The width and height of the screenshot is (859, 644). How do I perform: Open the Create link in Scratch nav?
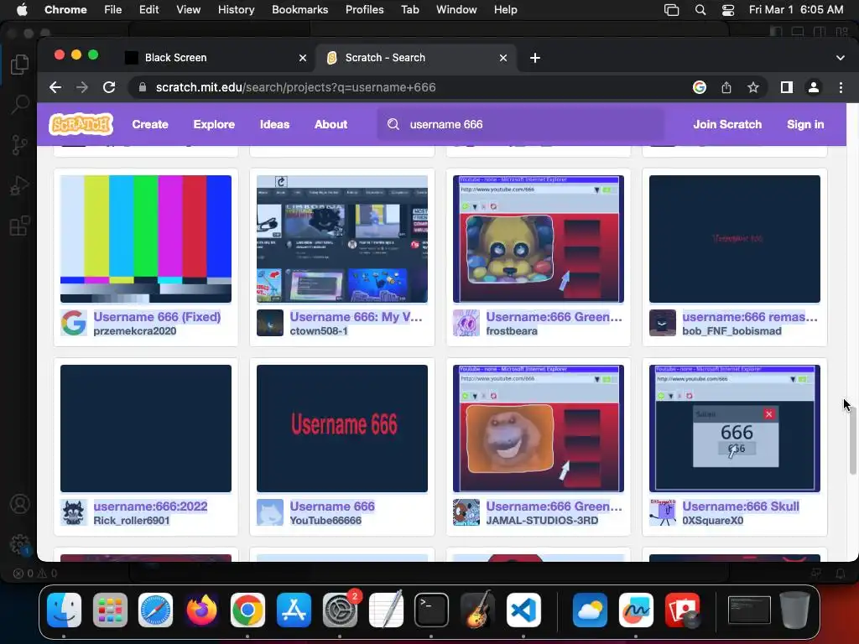[x=150, y=124]
